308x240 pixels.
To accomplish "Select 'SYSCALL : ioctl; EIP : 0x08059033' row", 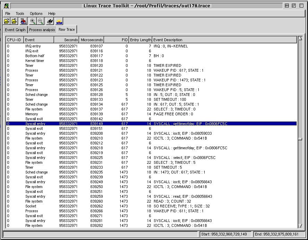I will 151,133.
